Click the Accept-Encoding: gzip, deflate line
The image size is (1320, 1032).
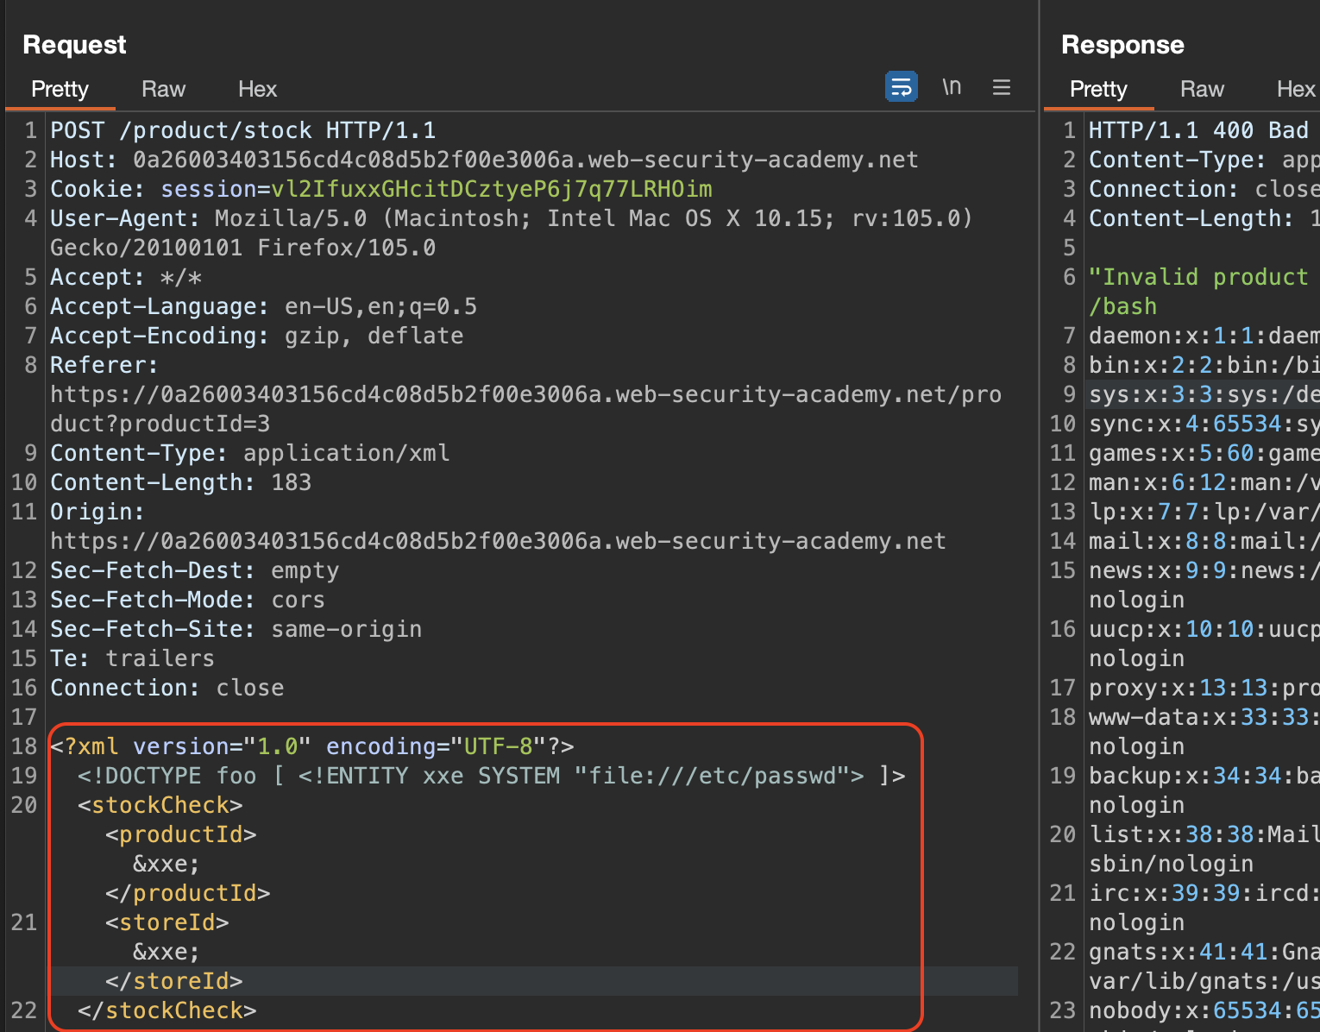(x=257, y=337)
